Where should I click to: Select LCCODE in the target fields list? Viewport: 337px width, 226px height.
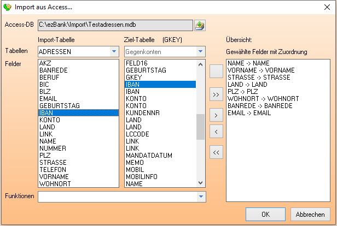[160, 134]
